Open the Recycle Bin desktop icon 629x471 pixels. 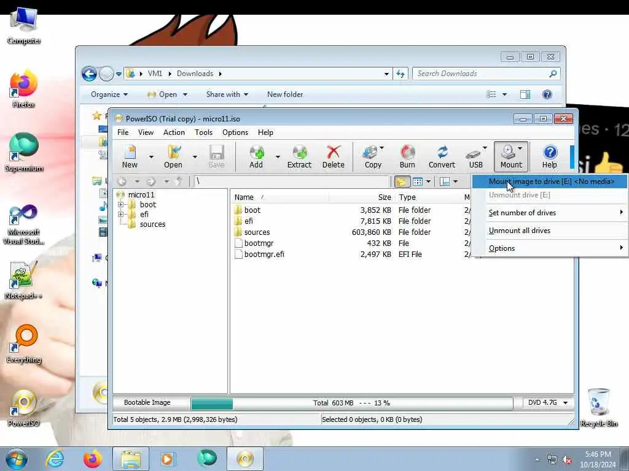pyautogui.click(x=598, y=408)
